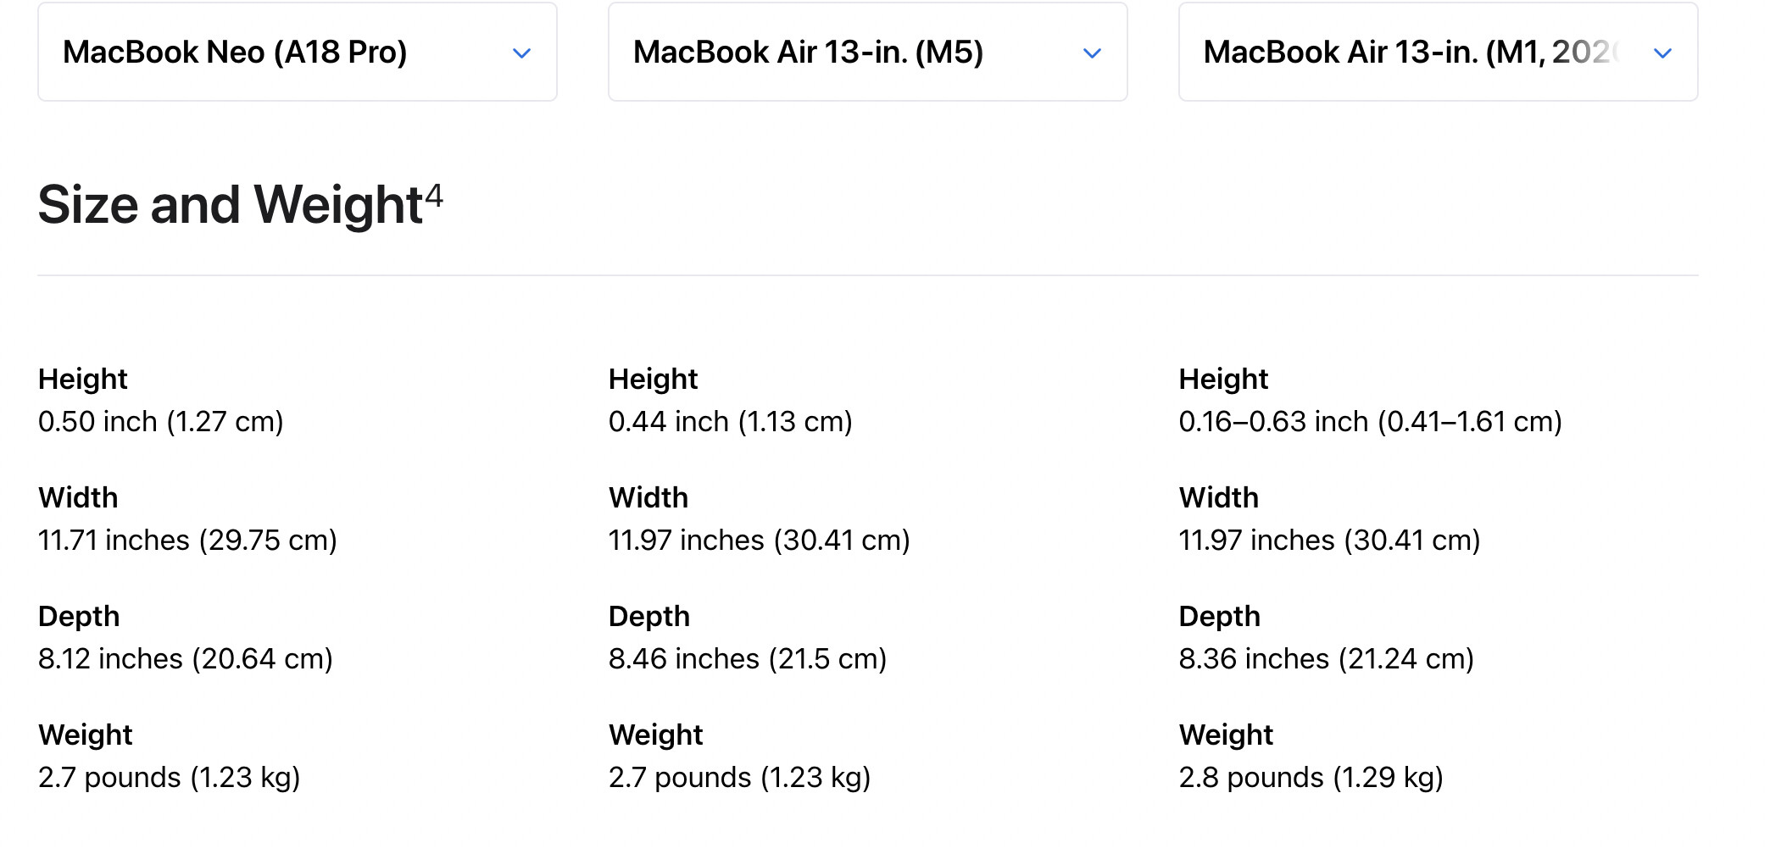This screenshot has height=854, width=1770.
Task: Click the MacBook Neo depth value 8.12 inches
Action: [186, 658]
